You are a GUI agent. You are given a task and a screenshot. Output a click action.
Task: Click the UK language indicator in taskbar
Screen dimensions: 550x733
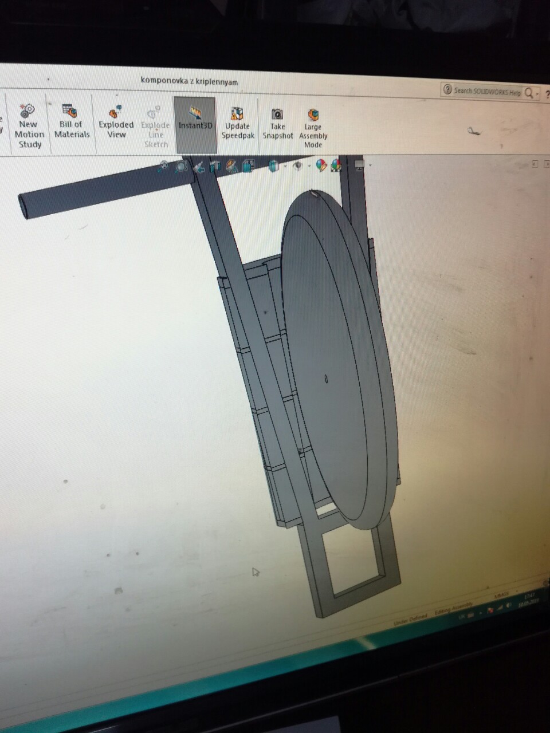click(462, 616)
